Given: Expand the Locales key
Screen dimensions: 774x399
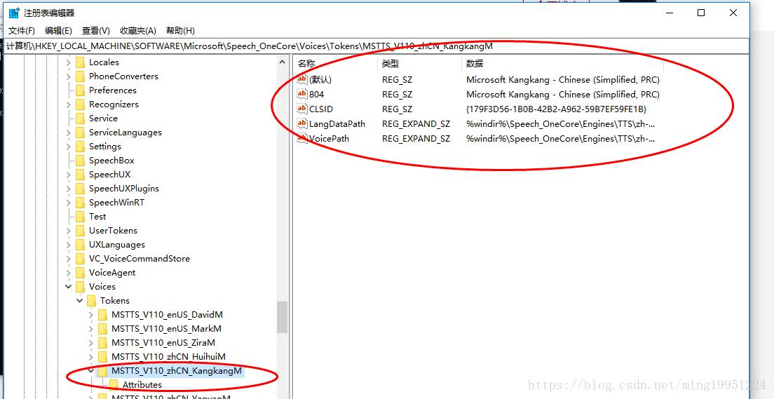Looking at the screenshot, I should [69, 62].
